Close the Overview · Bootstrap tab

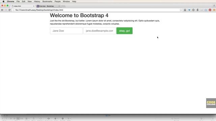59,6
